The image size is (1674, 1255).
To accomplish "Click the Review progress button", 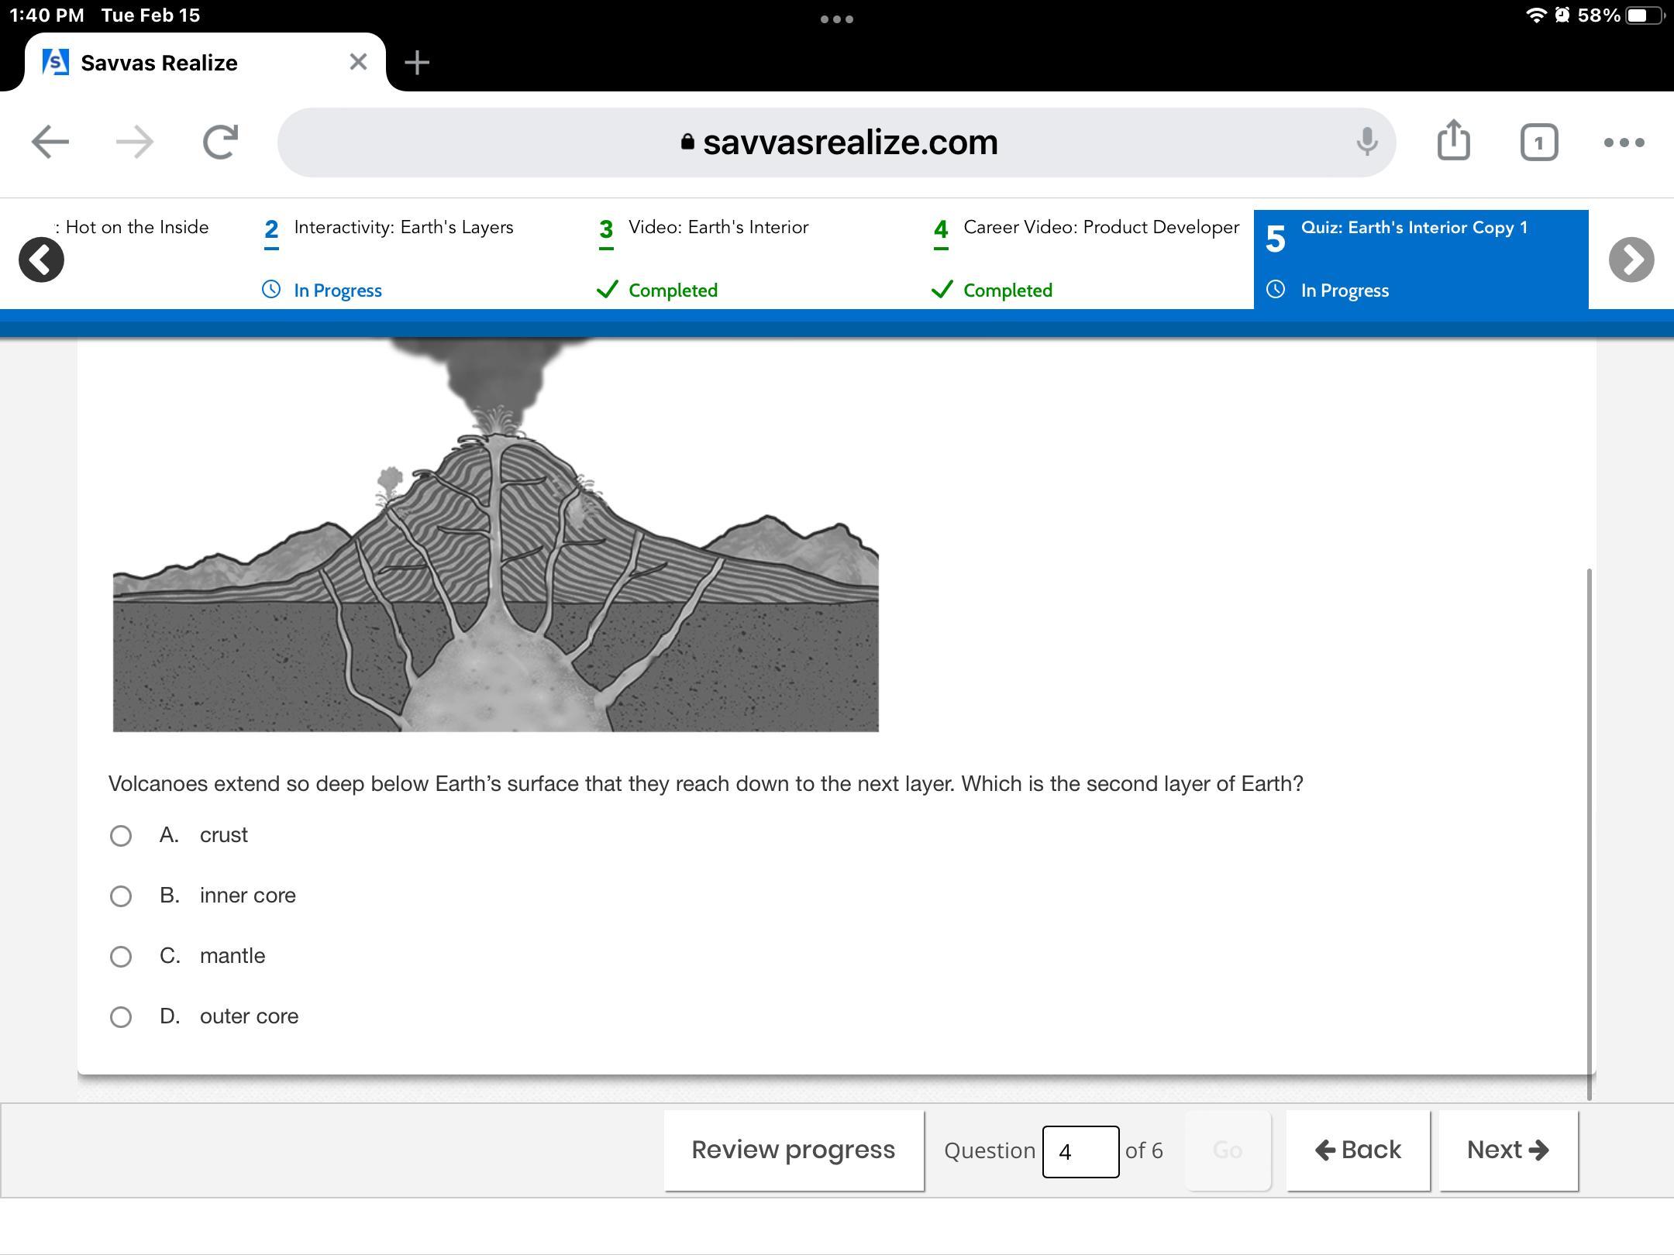I will 793,1150.
